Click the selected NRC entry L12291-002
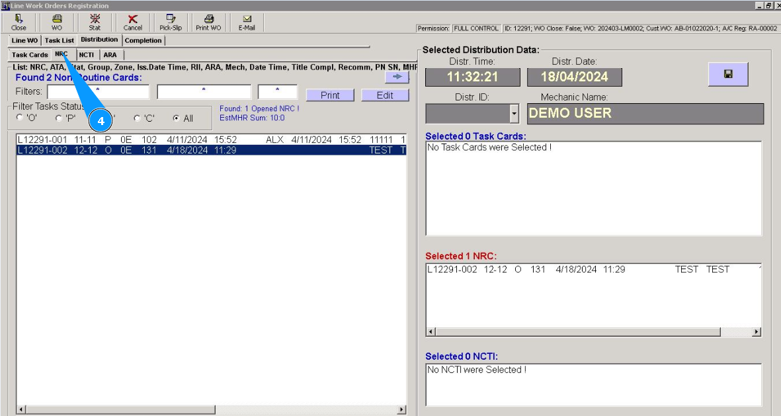The image size is (781, 416). [x=594, y=270]
